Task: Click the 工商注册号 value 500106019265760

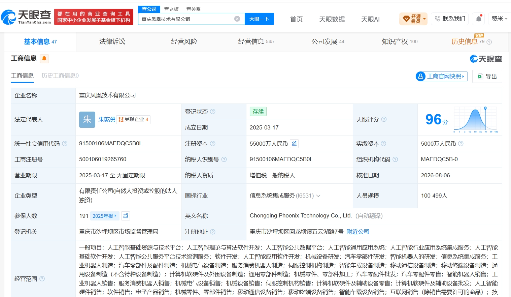Action: pyautogui.click(x=103, y=159)
